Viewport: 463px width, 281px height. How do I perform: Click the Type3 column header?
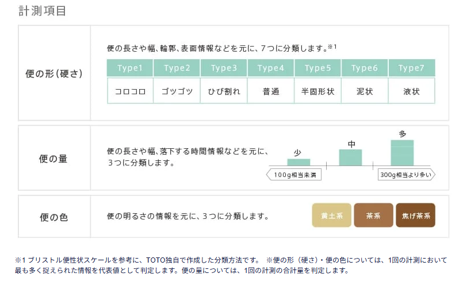click(x=224, y=68)
